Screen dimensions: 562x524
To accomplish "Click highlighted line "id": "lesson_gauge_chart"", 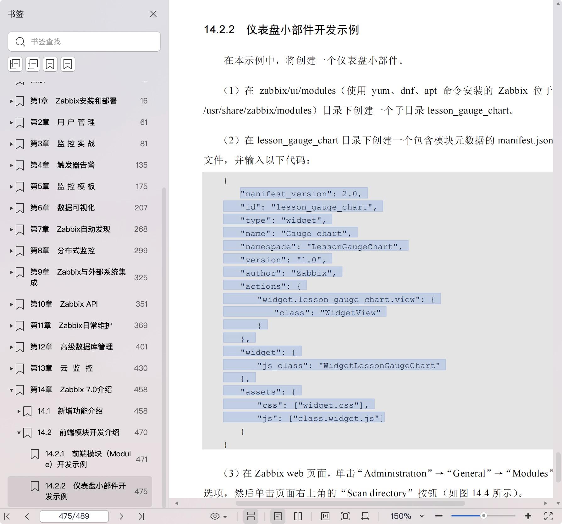I will [x=303, y=206].
